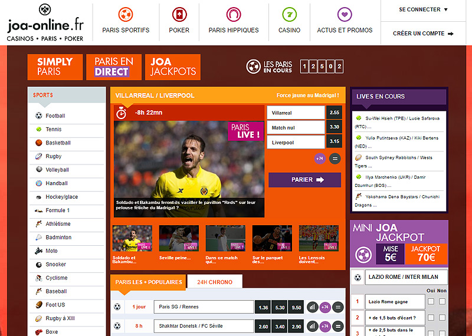The width and height of the screenshot is (472, 336).
Task: Click the Les Paris en cours counter
Action: point(322,67)
